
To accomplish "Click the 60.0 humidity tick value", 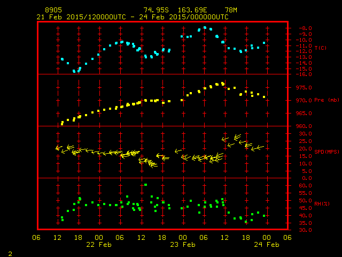I will coord(305,186).
